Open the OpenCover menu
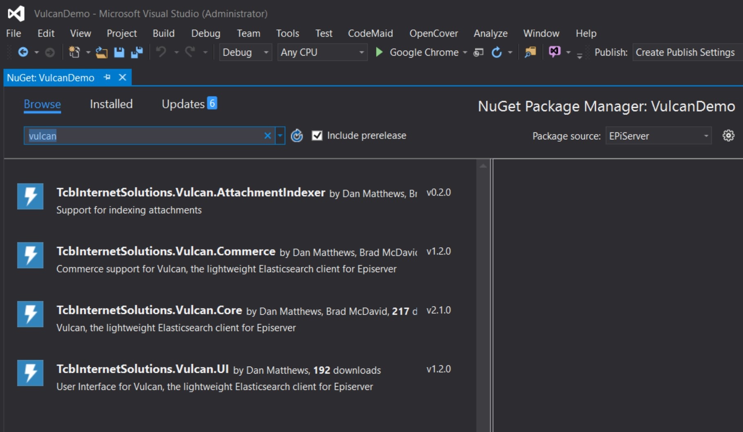This screenshot has width=743, height=432. point(434,33)
